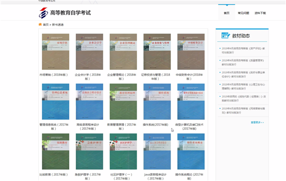
Task: Open the 市场营销 book cover
Action: pyautogui.click(x=55, y=52)
